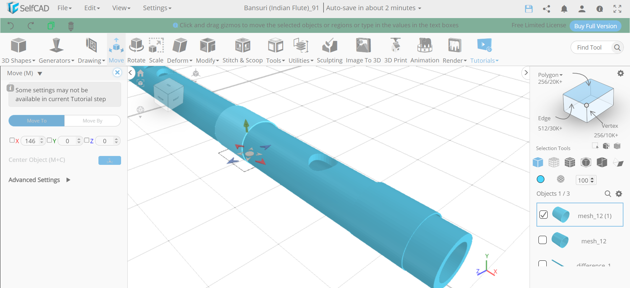This screenshot has width=630, height=288.
Task: Click the share icon
Action: 546,9
